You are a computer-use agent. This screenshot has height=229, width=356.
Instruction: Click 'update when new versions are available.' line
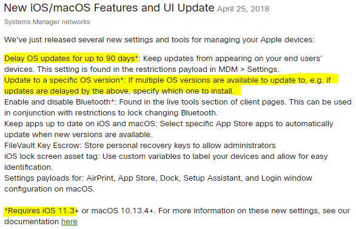coord(78,135)
